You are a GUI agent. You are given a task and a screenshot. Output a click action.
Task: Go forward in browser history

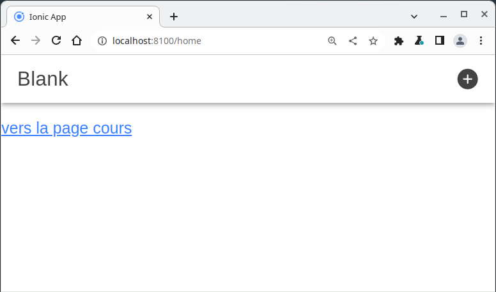(x=36, y=41)
